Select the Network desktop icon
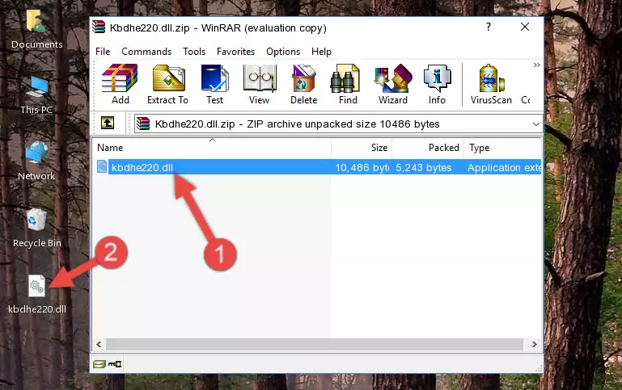 tap(36, 161)
